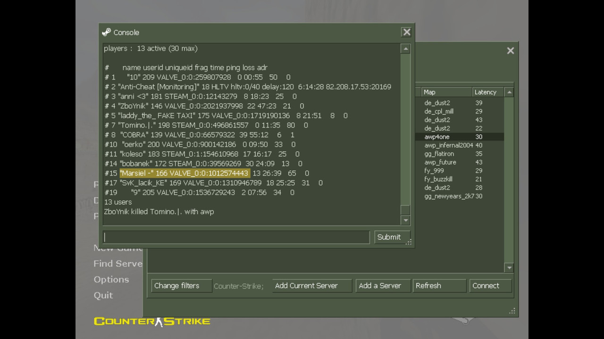Refresh the server list

tap(439, 285)
